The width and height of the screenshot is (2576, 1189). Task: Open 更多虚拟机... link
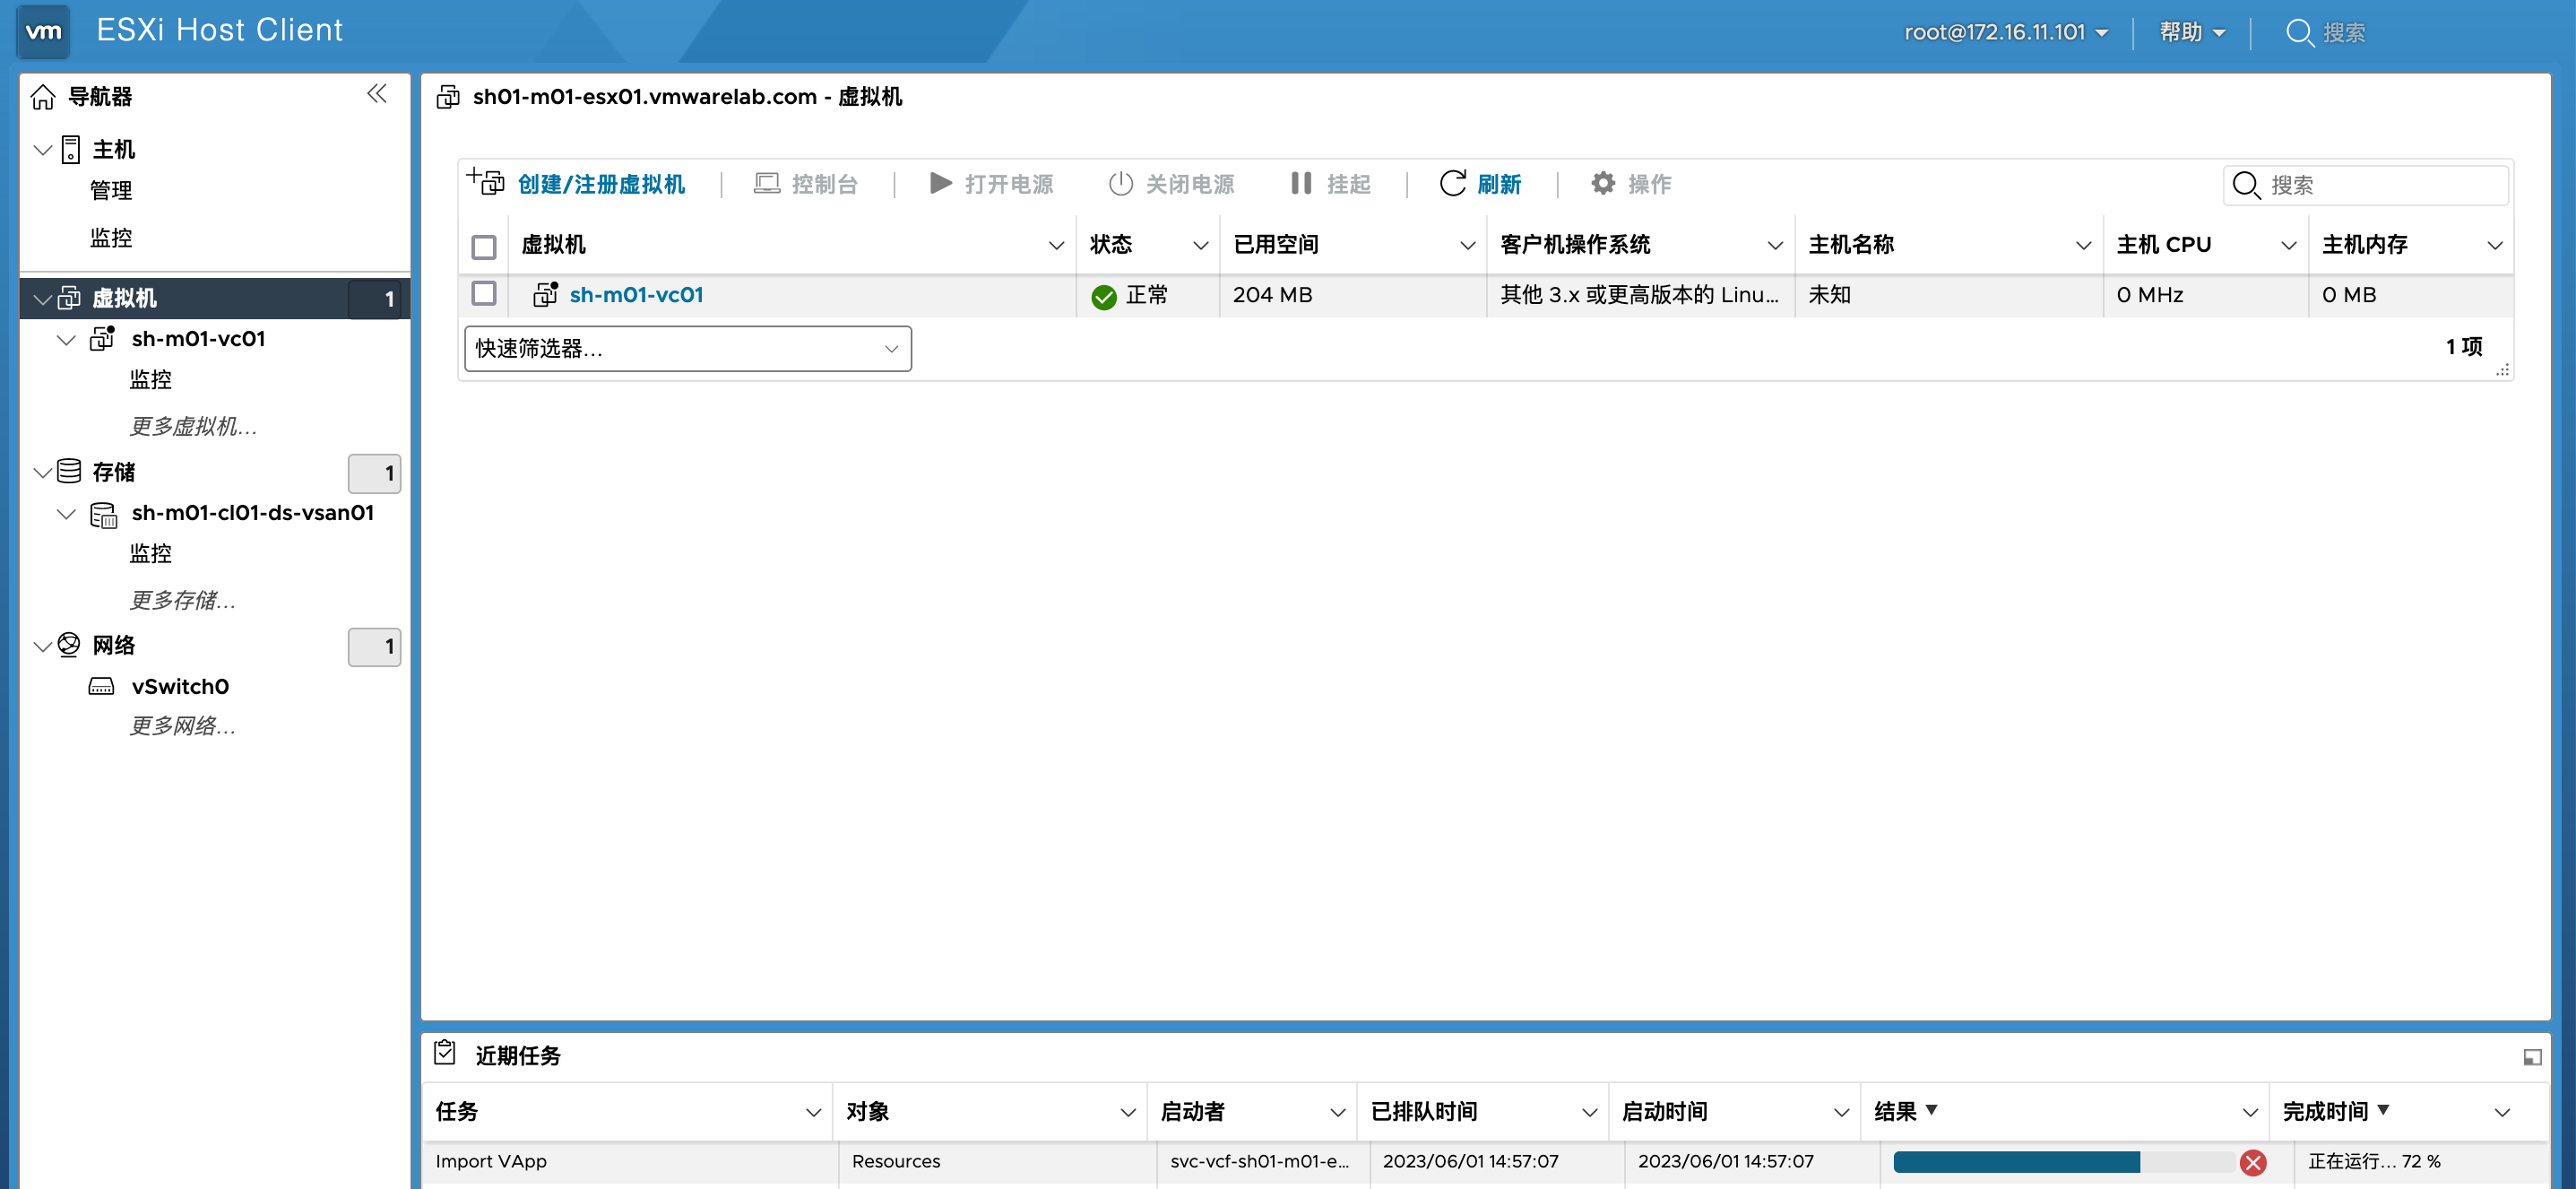[193, 427]
